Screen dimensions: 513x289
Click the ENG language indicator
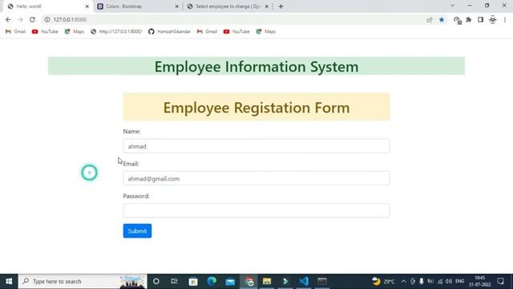click(459, 281)
